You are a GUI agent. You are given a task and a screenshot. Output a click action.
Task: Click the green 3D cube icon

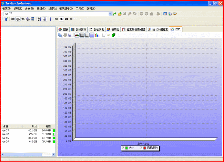pyautogui.click(x=113, y=35)
